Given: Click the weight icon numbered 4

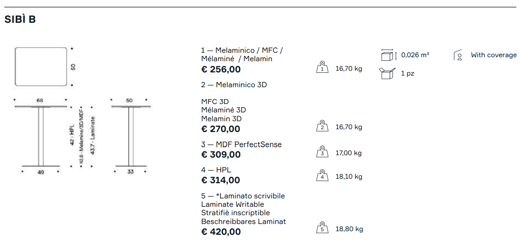Looking at the screenshot, I should (x=322, y=176).
